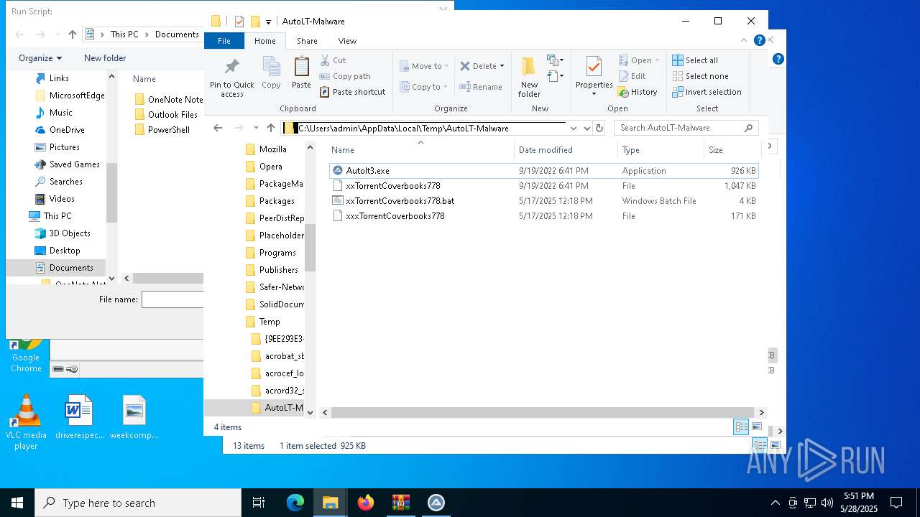Expand the Delete dropdown arrow
The height and width of the screenshot is (517, 920).
point(502,66)
